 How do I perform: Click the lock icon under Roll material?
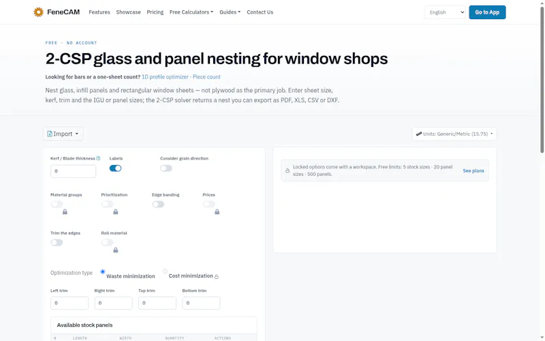(x=116, y=250)
